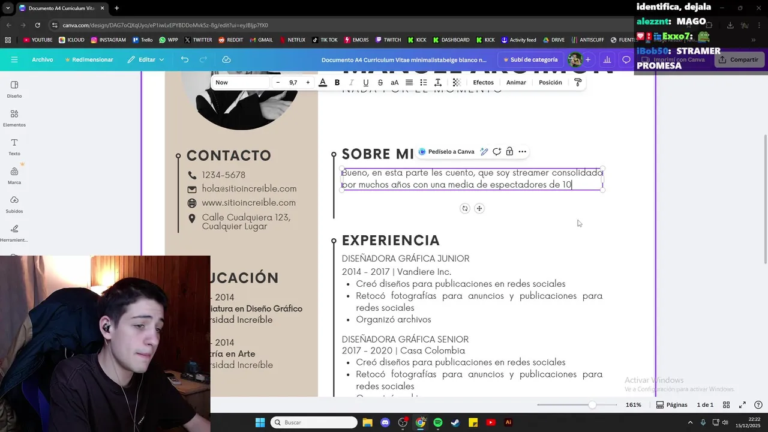Open grid view of pages
Screen dimensions: 768x432
pyautogui.click(x=726, y=405)
